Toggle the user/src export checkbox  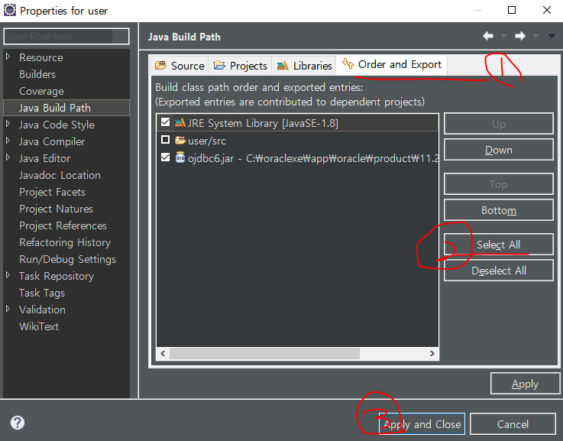pyautogui.click(x=165, y=139)
